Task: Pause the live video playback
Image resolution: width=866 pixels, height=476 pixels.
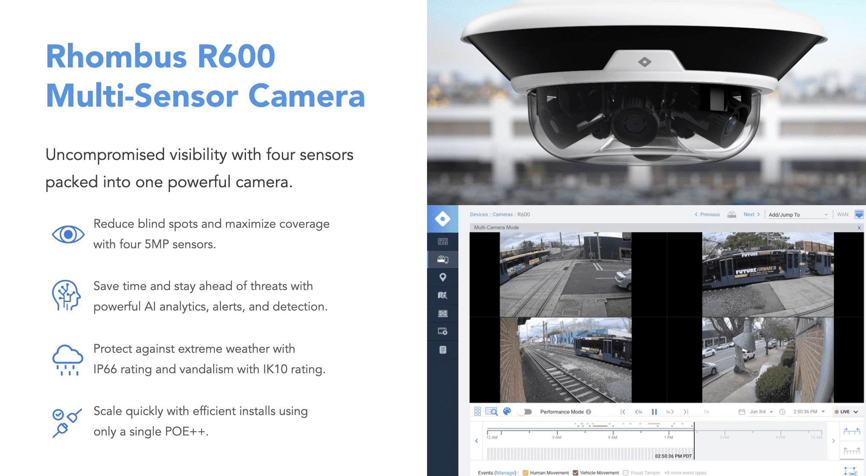Action: pyautogui.click(x=654, y=412)
